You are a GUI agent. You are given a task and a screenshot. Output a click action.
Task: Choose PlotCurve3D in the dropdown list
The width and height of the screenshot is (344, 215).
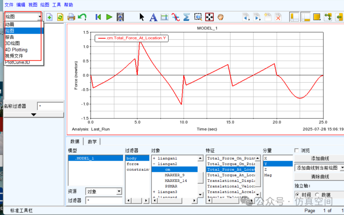point(24,62)
